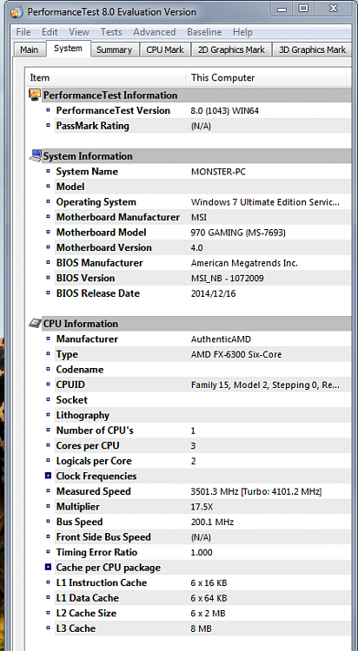The width and height of the screenshot is (358, 651).
Task: Open the Baseline menu
Action: click(204, 32)
